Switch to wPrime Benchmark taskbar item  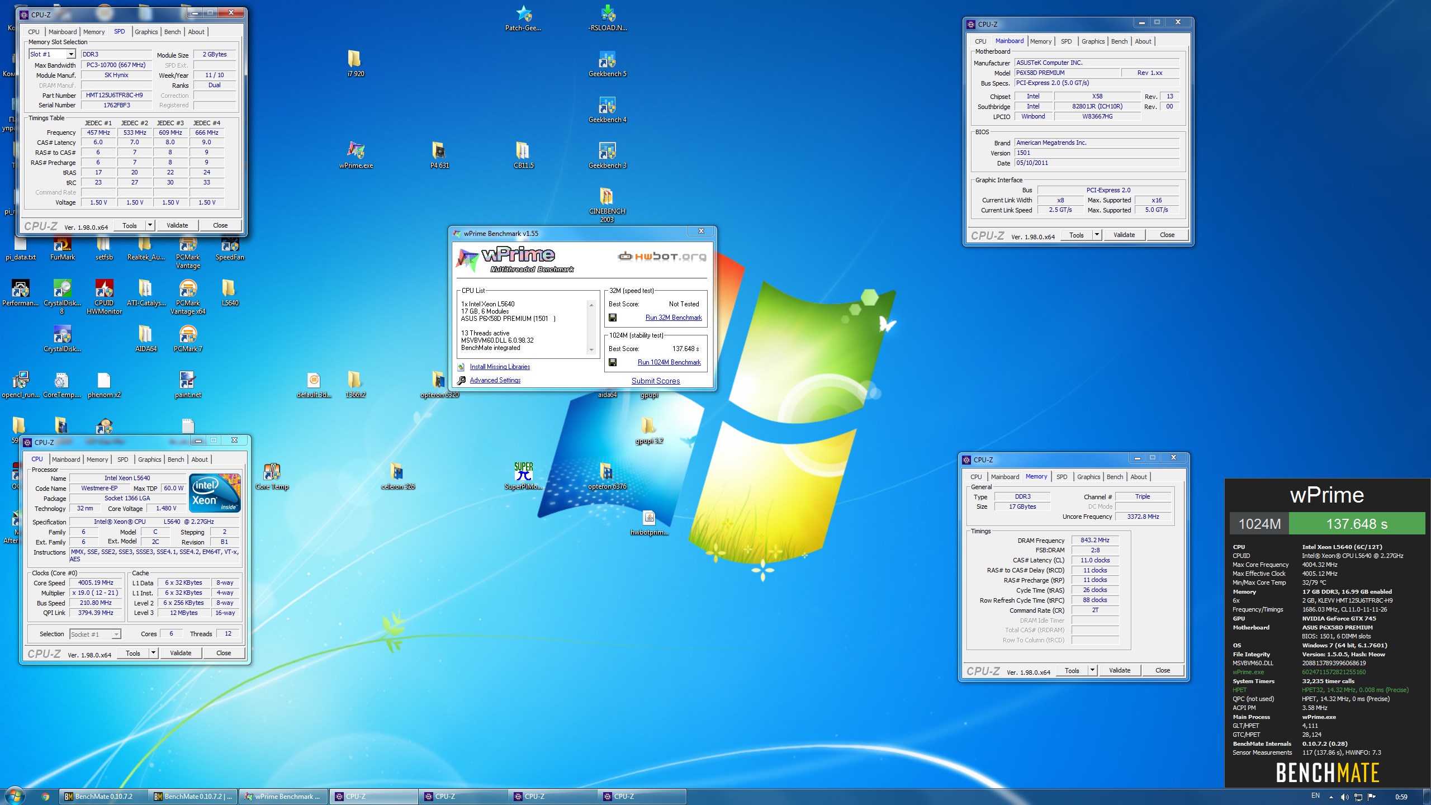(x=284, y=797)
